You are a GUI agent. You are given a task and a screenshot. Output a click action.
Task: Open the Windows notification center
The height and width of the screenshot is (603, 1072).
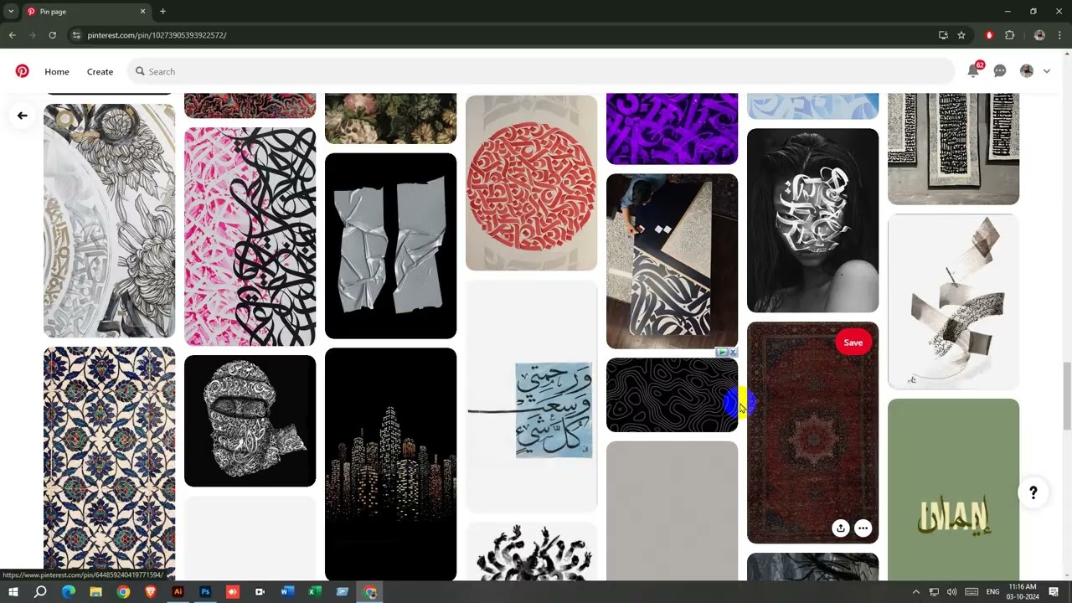(1054, 592)
